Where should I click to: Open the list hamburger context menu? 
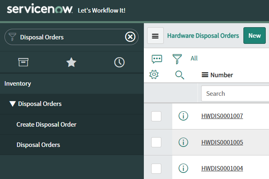coord(155,36)
